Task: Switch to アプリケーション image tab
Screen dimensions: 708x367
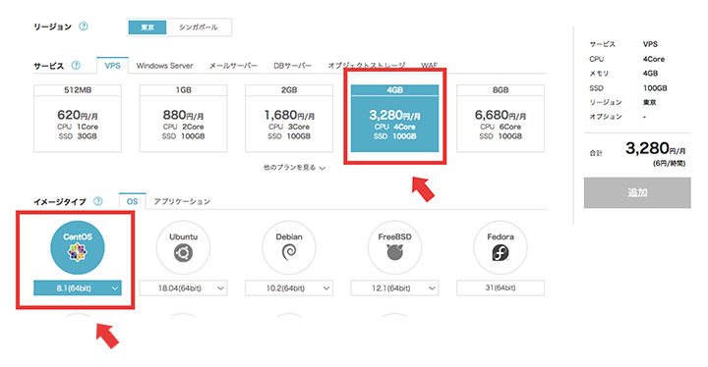Action: pyautogui.click(x=182, y=201)
